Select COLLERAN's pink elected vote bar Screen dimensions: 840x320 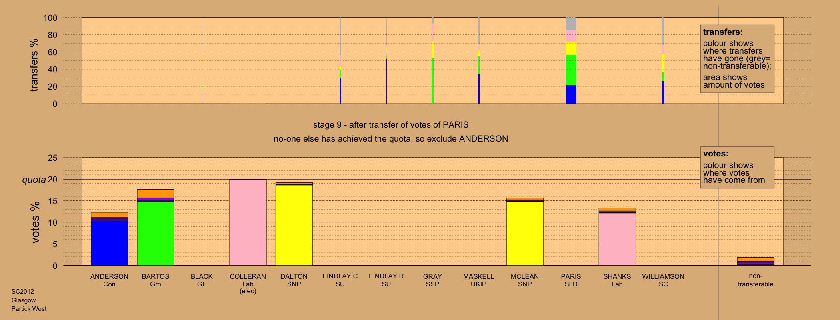(x=248, y=222)
